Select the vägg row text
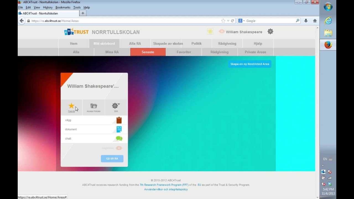The width and height of the screenshot is (354, 199). pyautogui.click(x=68, y=120)
